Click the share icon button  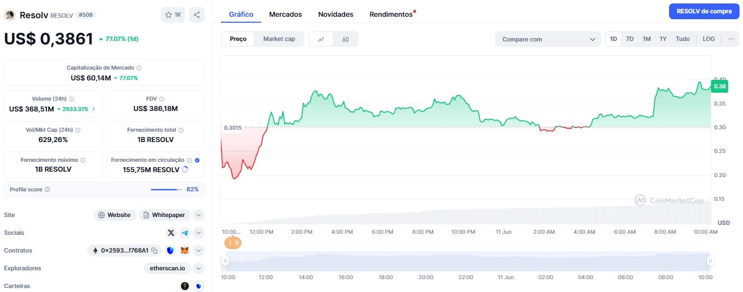point(197,15)
